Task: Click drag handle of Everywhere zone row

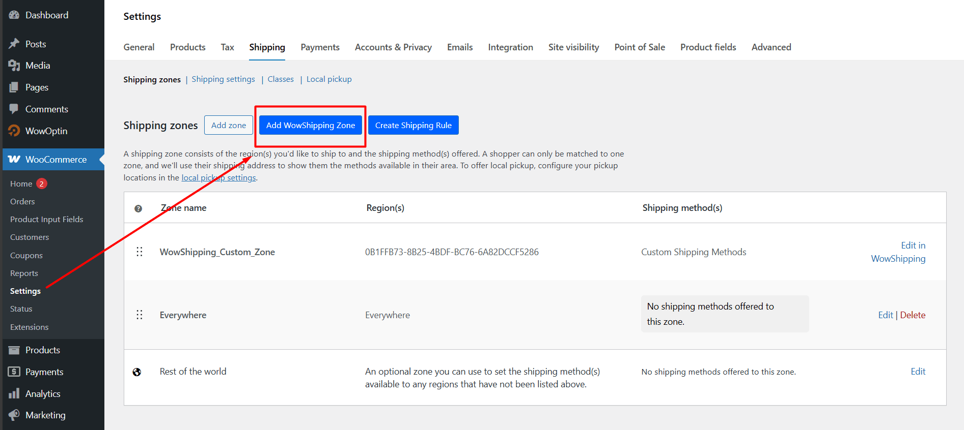Action: click(x=140, y=315)
